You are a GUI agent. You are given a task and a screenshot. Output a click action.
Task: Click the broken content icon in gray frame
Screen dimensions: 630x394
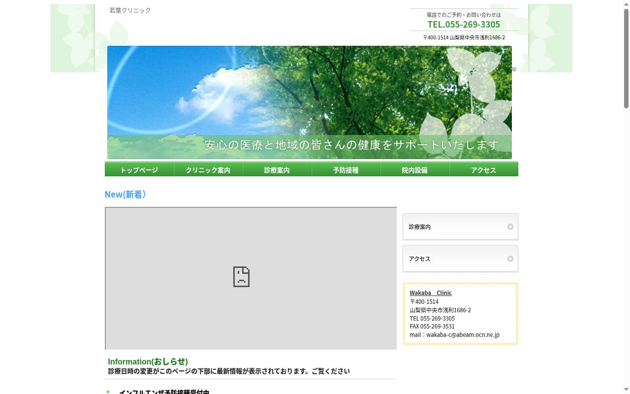241,277
